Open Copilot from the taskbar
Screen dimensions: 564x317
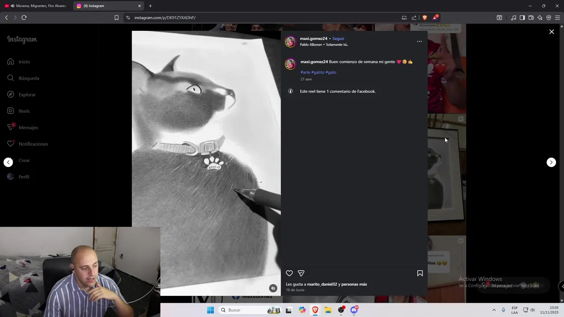pos(302,310)
